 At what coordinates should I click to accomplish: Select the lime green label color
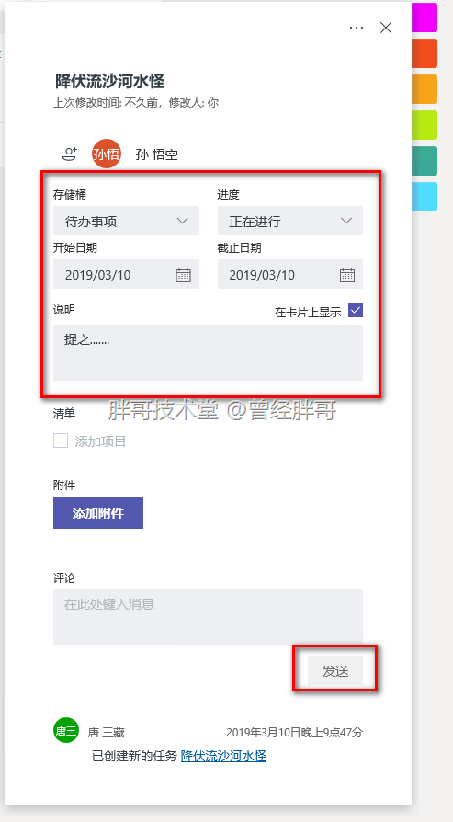(x=425, y=125)
